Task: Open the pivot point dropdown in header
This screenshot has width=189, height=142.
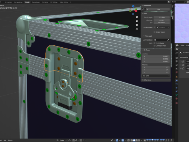Action: click(x=70, y=140)
